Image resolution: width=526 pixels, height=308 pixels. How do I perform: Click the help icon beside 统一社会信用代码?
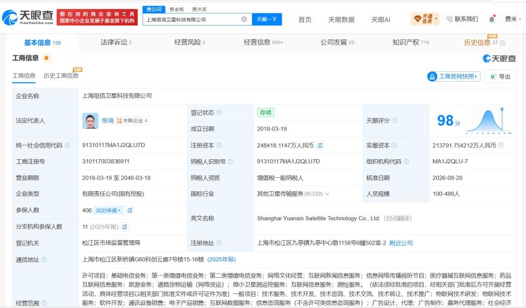68,145
